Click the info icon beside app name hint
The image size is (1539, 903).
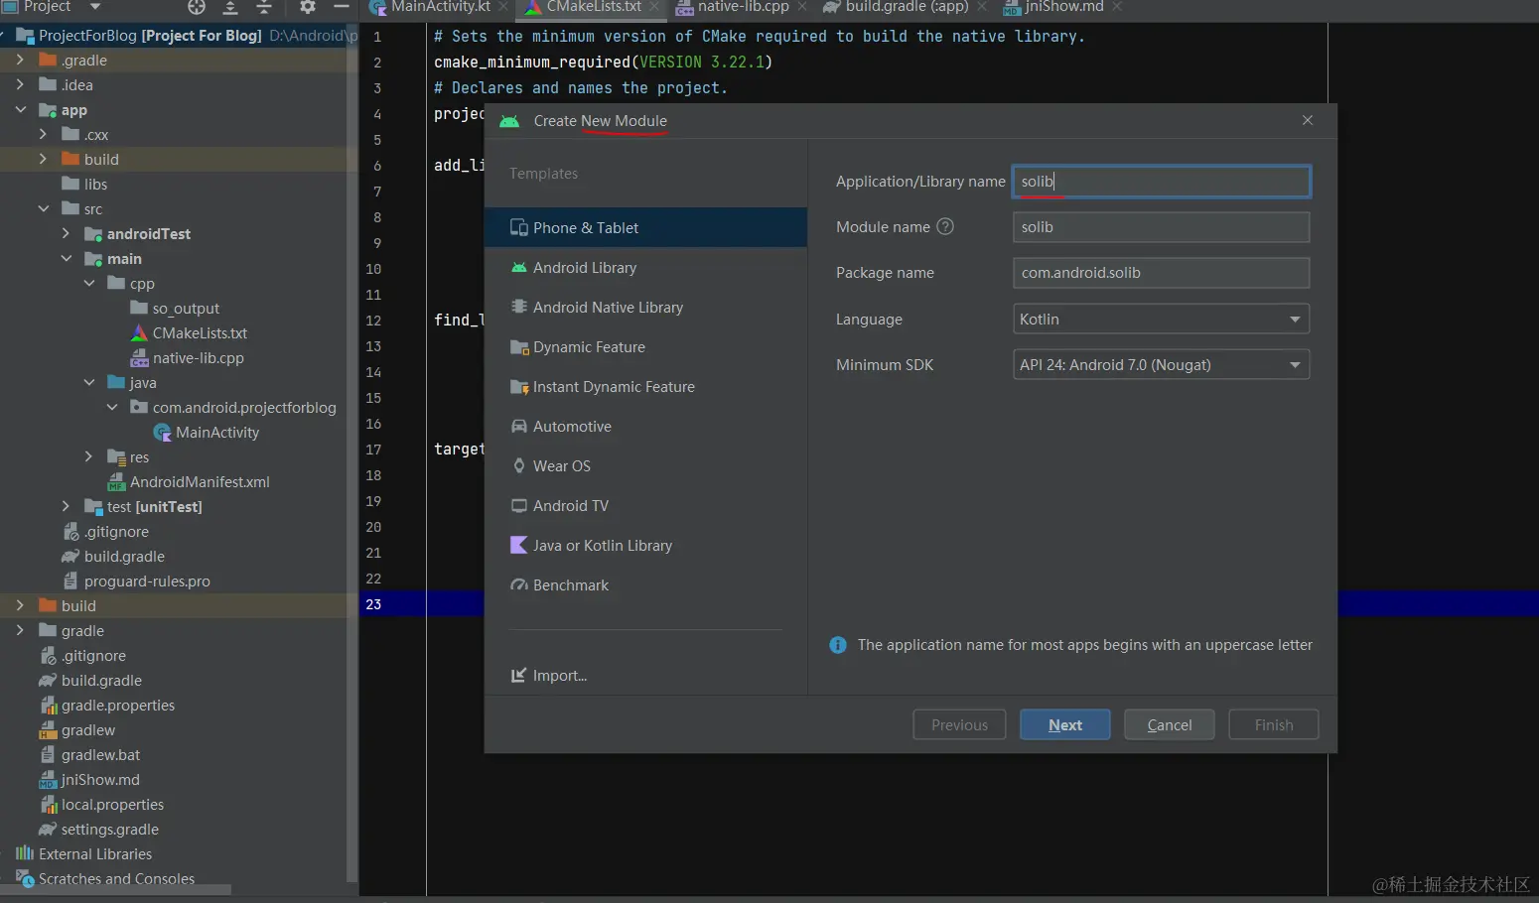click(838, 645)
